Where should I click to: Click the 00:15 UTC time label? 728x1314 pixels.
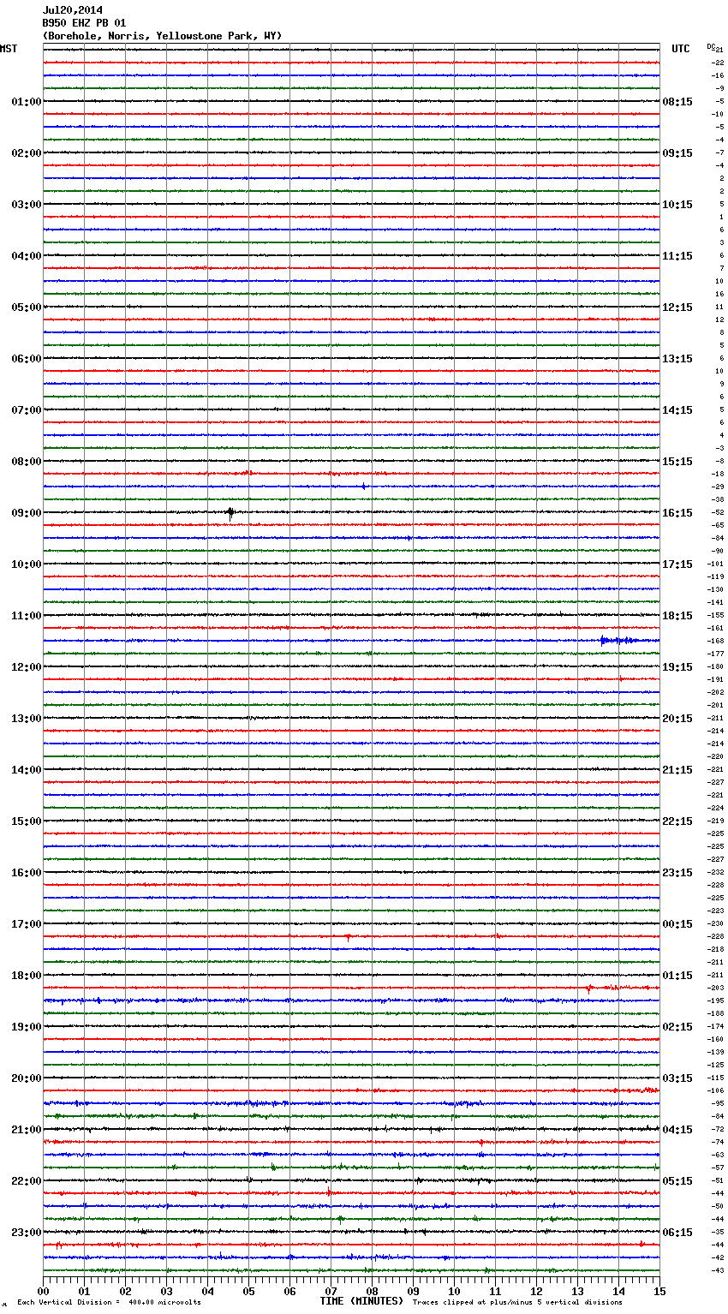pyautogui.click(x=677, y=924)
